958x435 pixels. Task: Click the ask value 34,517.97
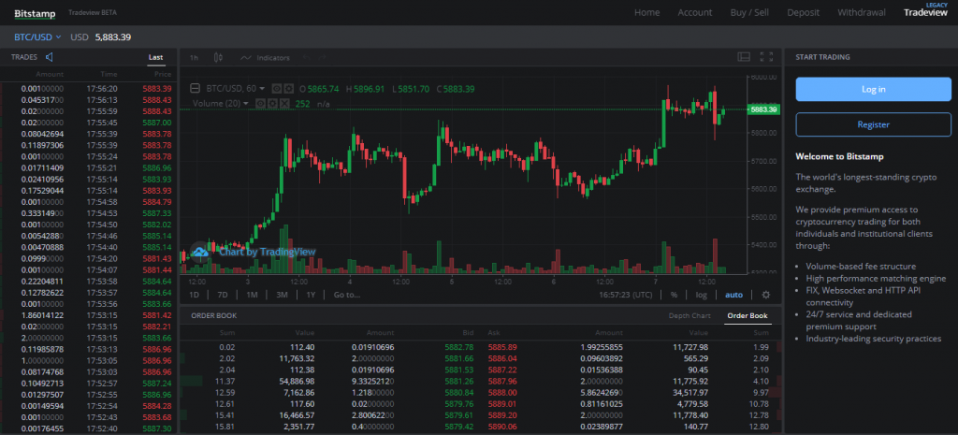tap(689, 393)
